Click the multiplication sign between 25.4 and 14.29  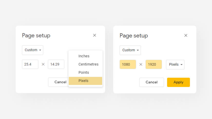[43, 64]
